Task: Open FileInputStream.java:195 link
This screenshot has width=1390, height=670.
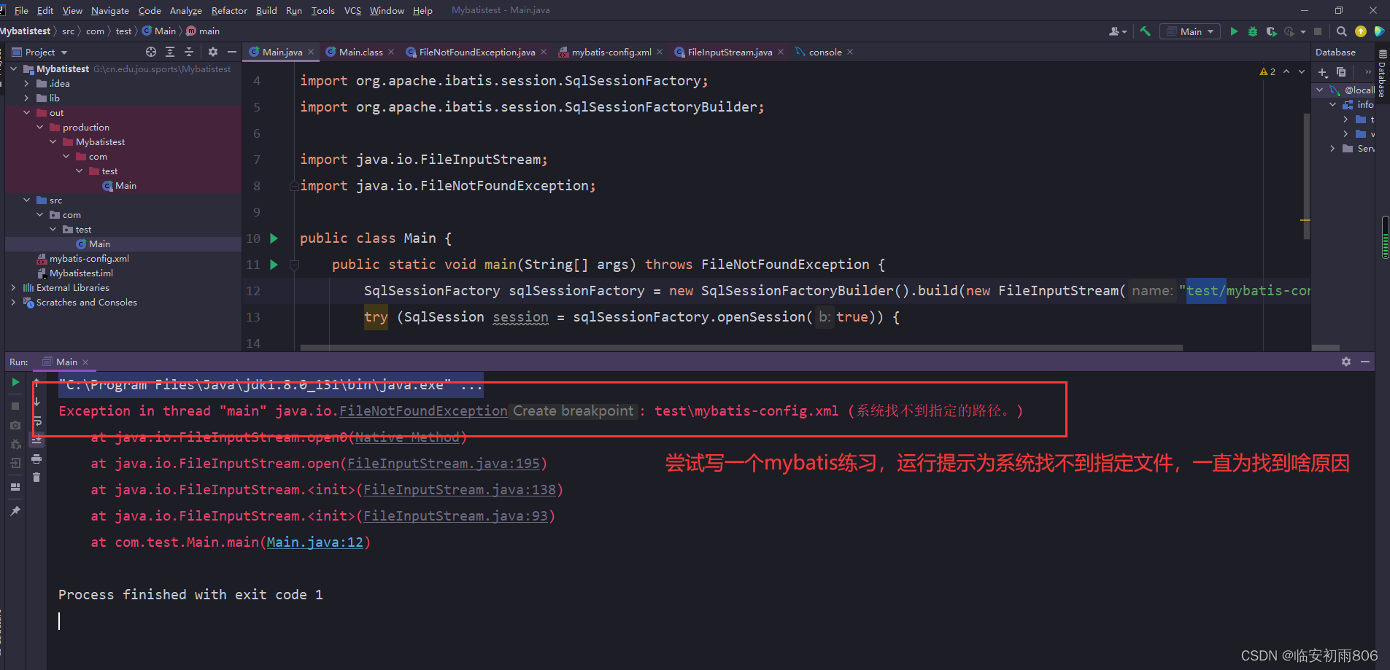Action: [444, 464]
